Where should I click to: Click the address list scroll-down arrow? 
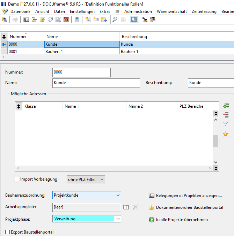click(x=216, y=162)
